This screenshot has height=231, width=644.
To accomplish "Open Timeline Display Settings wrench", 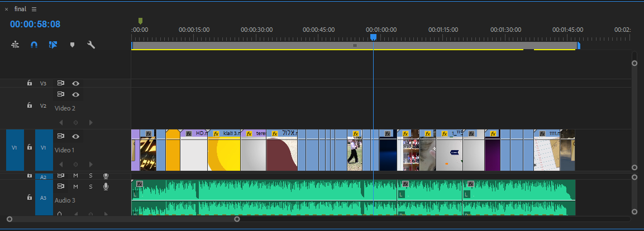I will coord(91,45).
